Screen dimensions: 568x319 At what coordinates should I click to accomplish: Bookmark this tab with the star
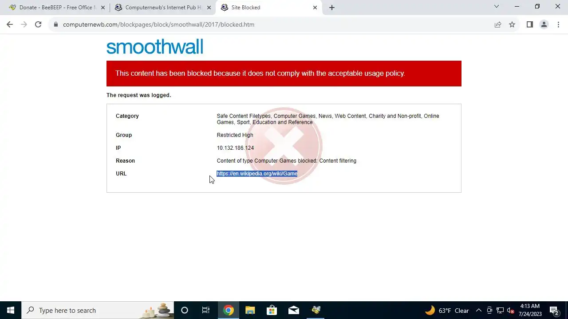pyautogui.click(x=512, y=24)
